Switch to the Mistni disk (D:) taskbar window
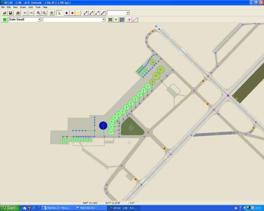 tap(90, 208)
